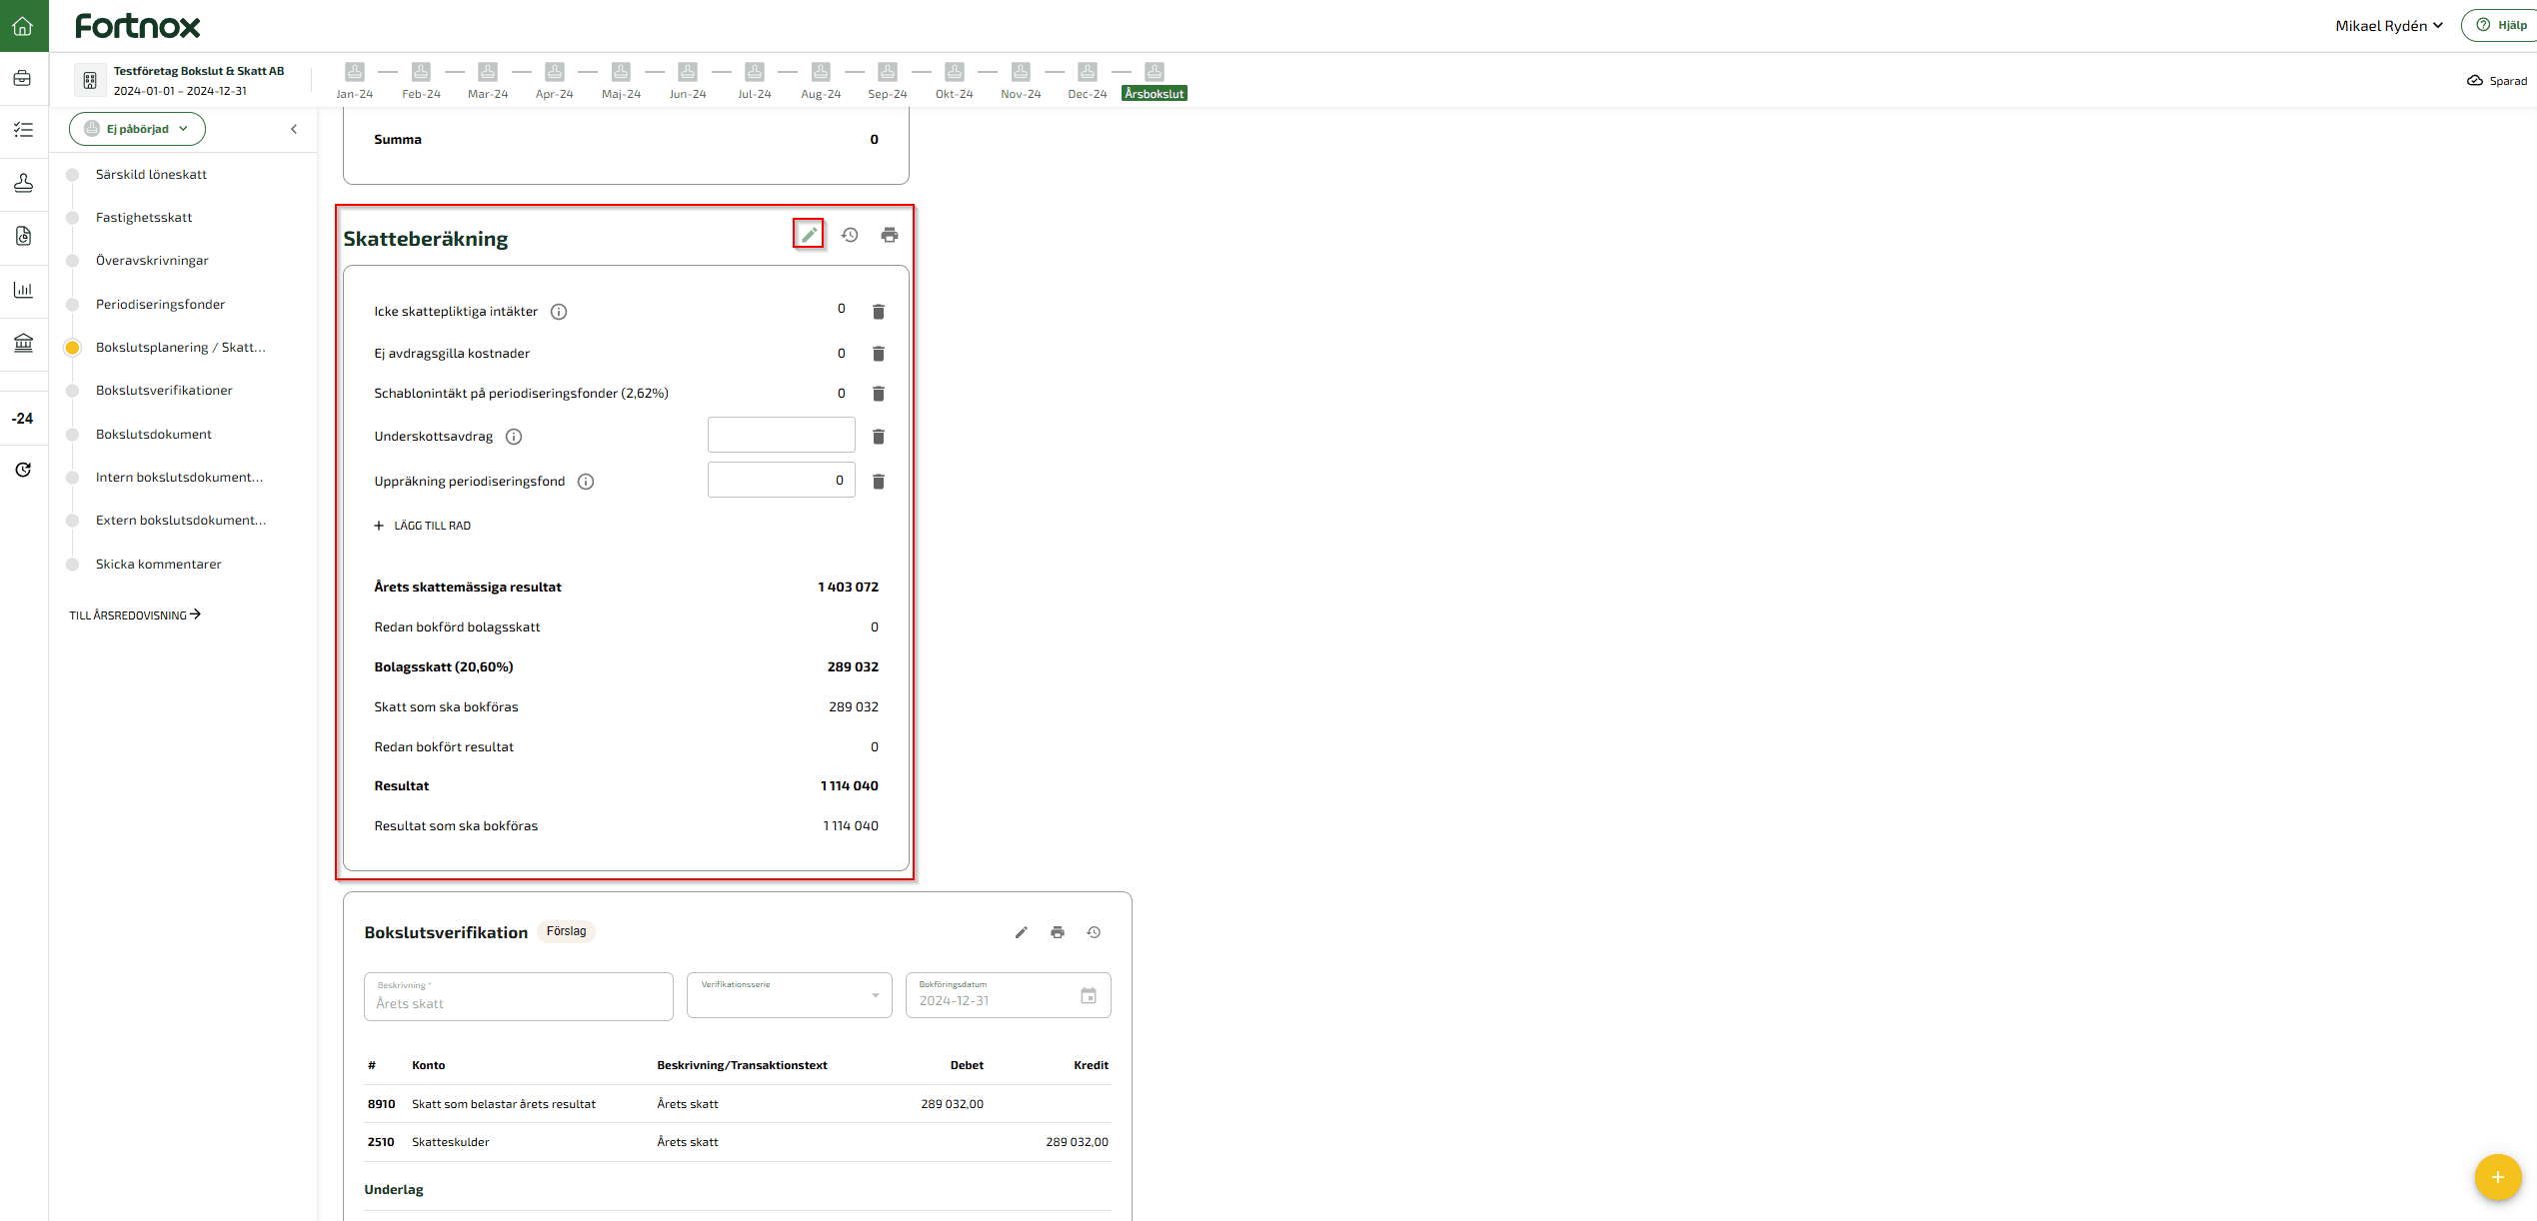Viewport: 2537px width, 1221px height.
Task: Delete the Uppräkning periodiseringsfond row
Action: (879, 482)
